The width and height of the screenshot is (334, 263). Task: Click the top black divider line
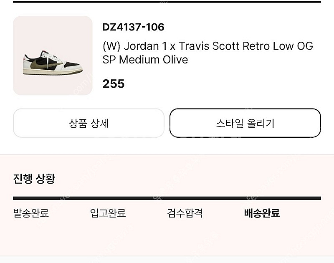click(167, 2)
